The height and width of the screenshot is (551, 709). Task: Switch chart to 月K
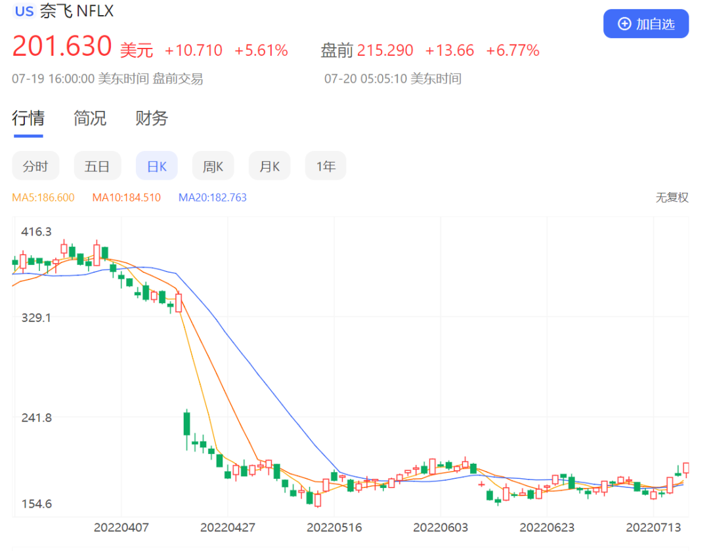(x=270, y=167)
